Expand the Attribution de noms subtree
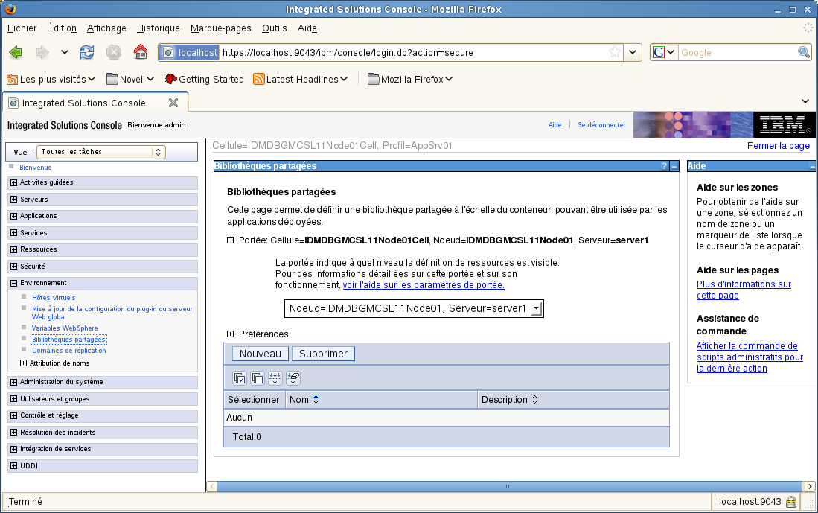 [x=23, y=363]
